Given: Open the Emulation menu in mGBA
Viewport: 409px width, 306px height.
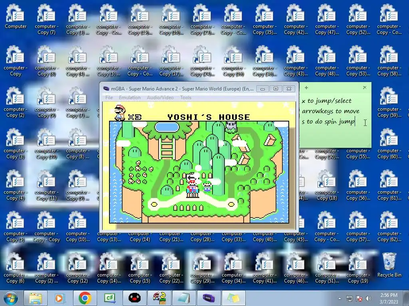Looking at the screenshot, I should click(130, 98).
